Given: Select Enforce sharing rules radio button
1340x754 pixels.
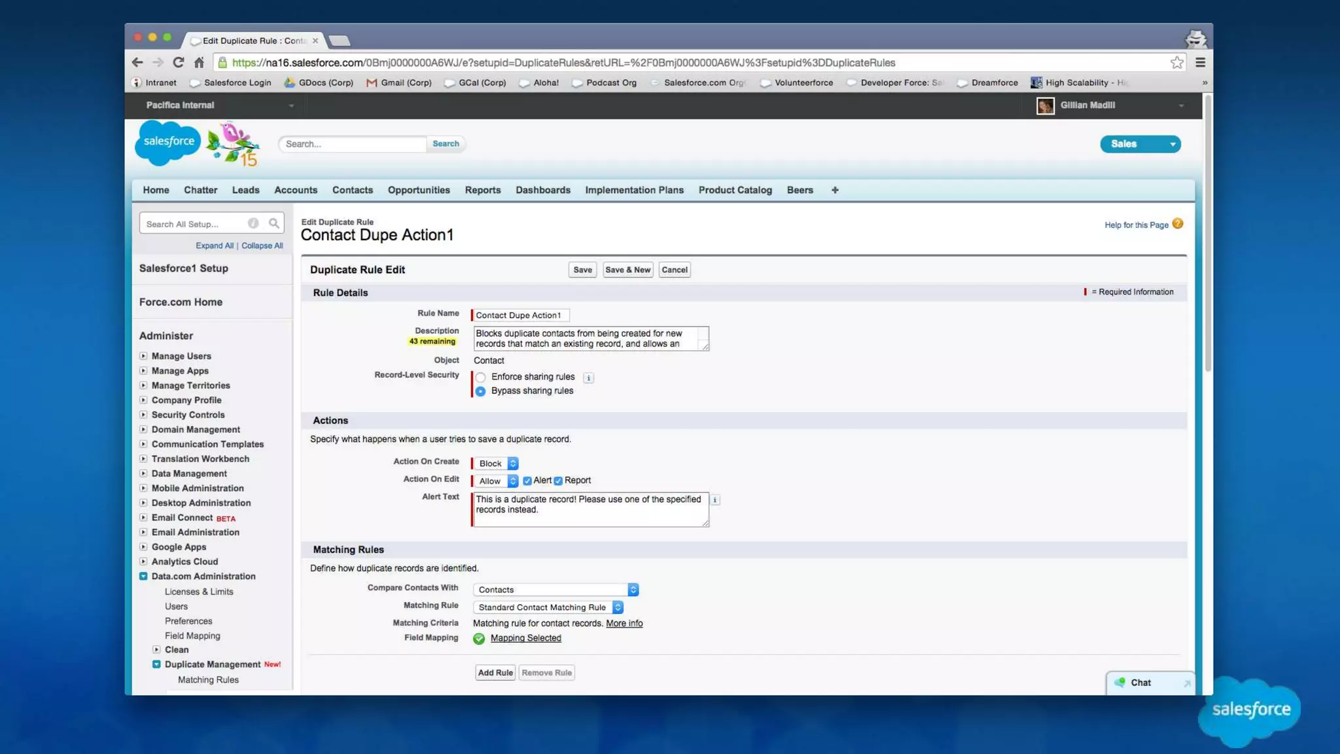Looking at the screenshot, I should tap(481, 377).
